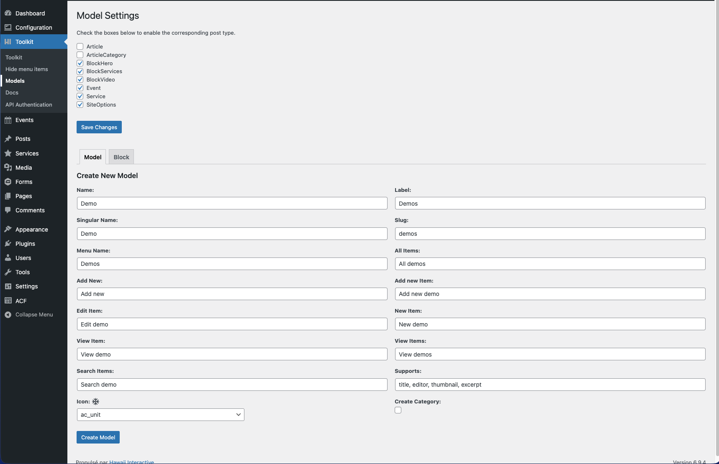Uncheck the Event checkbox

tap(80, 88)
